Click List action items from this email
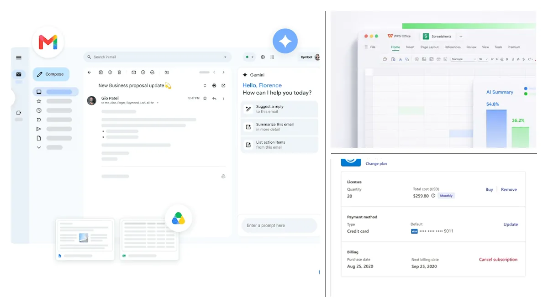This screenshot has height=308, width=548. click(x=279, y=145)
